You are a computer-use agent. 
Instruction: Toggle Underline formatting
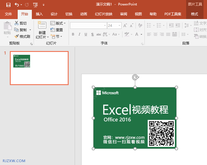point(86,34)
